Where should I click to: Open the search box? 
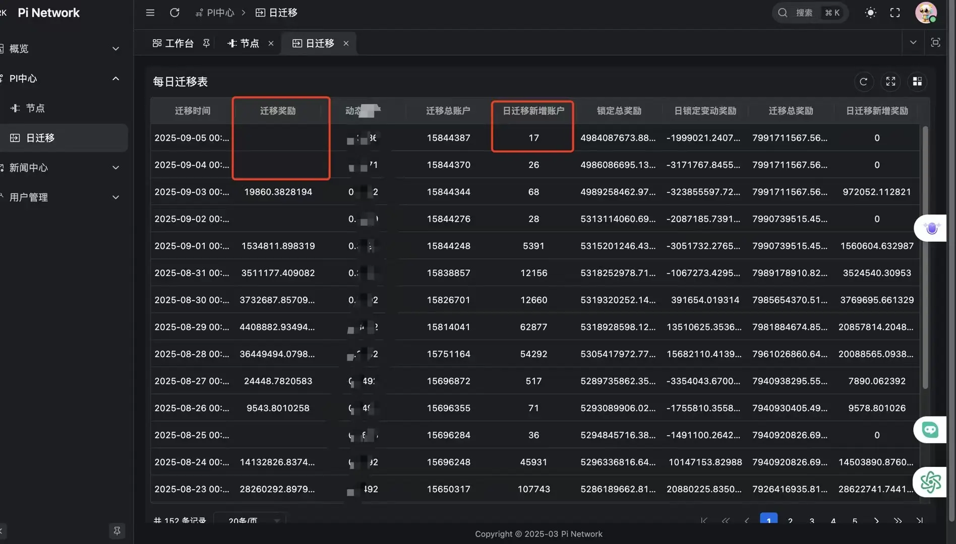tap(810, 13)
